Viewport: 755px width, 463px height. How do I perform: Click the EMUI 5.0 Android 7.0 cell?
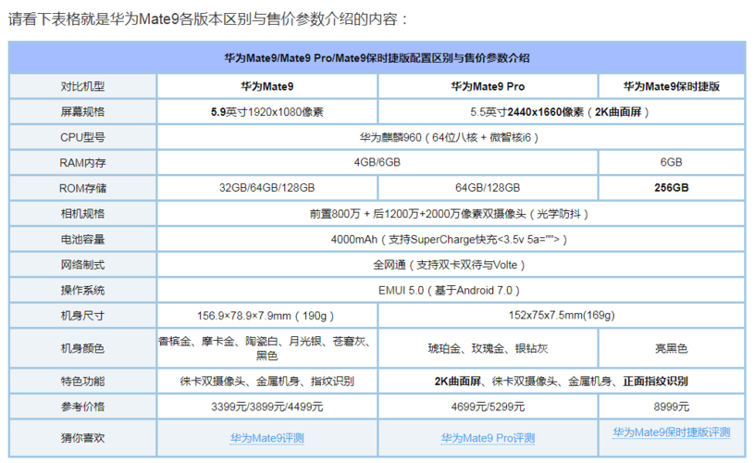451,290
